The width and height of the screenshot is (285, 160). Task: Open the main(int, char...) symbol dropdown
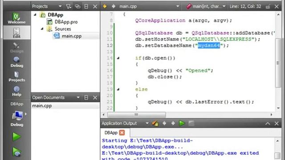[206, 7]
